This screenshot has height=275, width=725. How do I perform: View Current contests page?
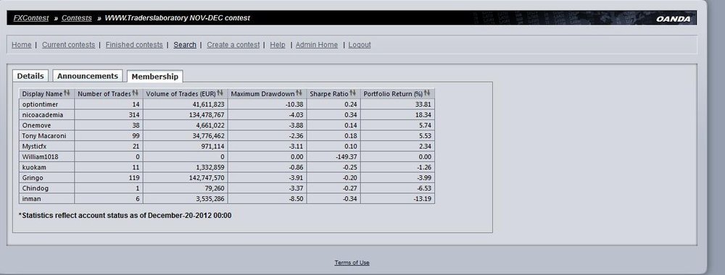click(x=68, y=45)
